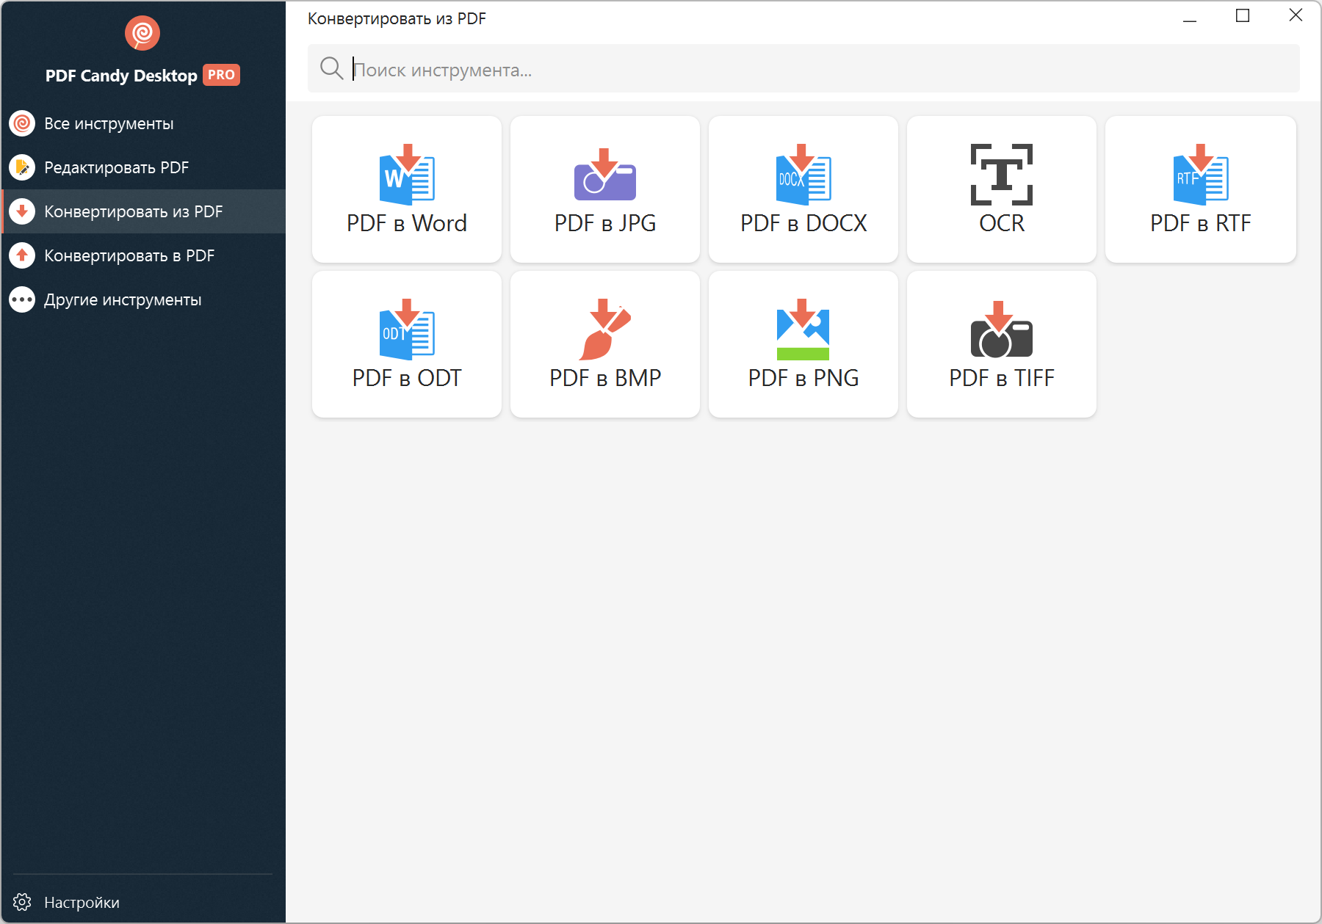Focus the Поиск инструмента search field

pyautogui.click(x=803, y=69)
